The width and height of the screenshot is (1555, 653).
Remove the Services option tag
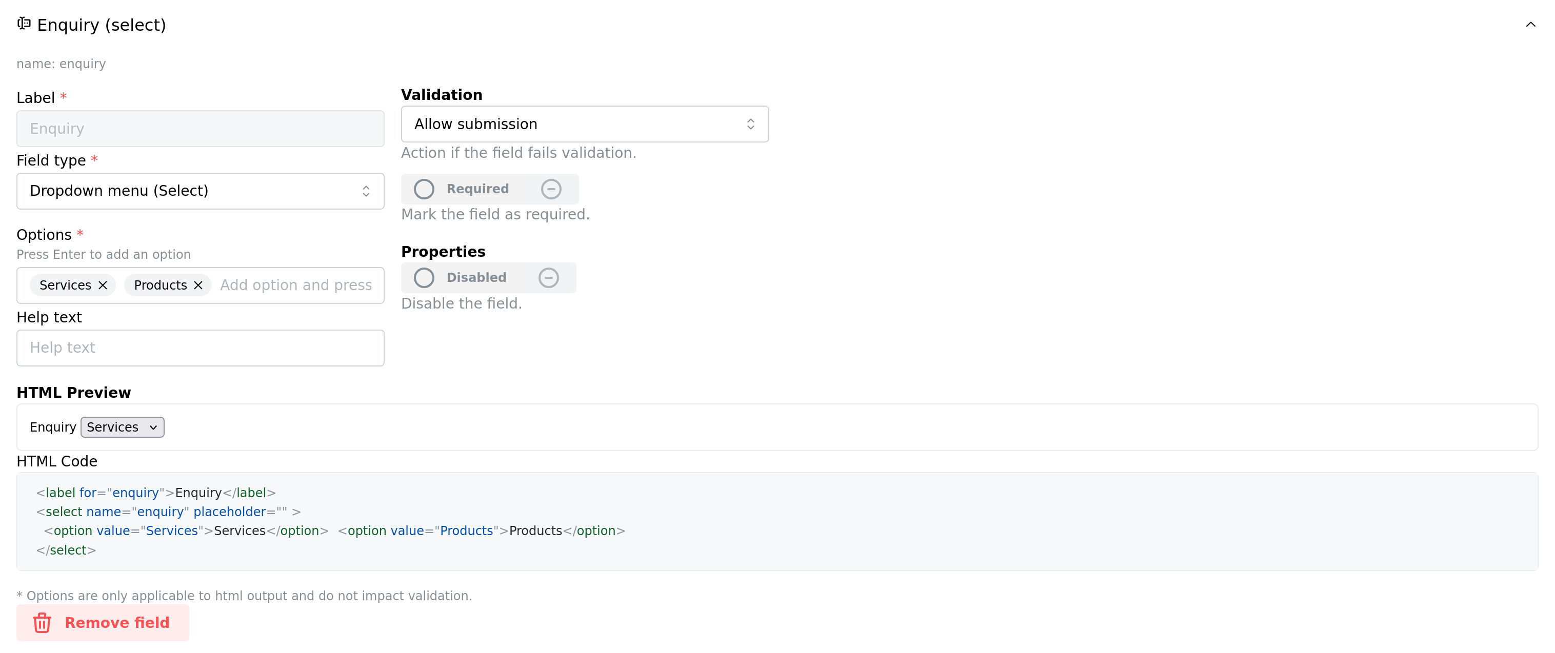[x=103, y=285]
